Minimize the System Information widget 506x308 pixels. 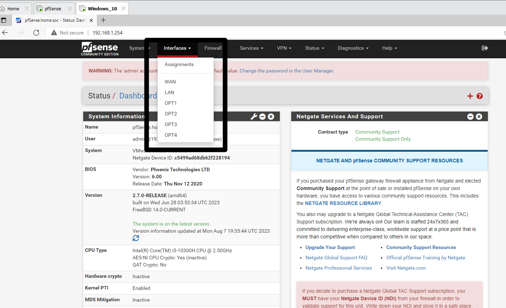pyautogui.click(x=262, y=117)
